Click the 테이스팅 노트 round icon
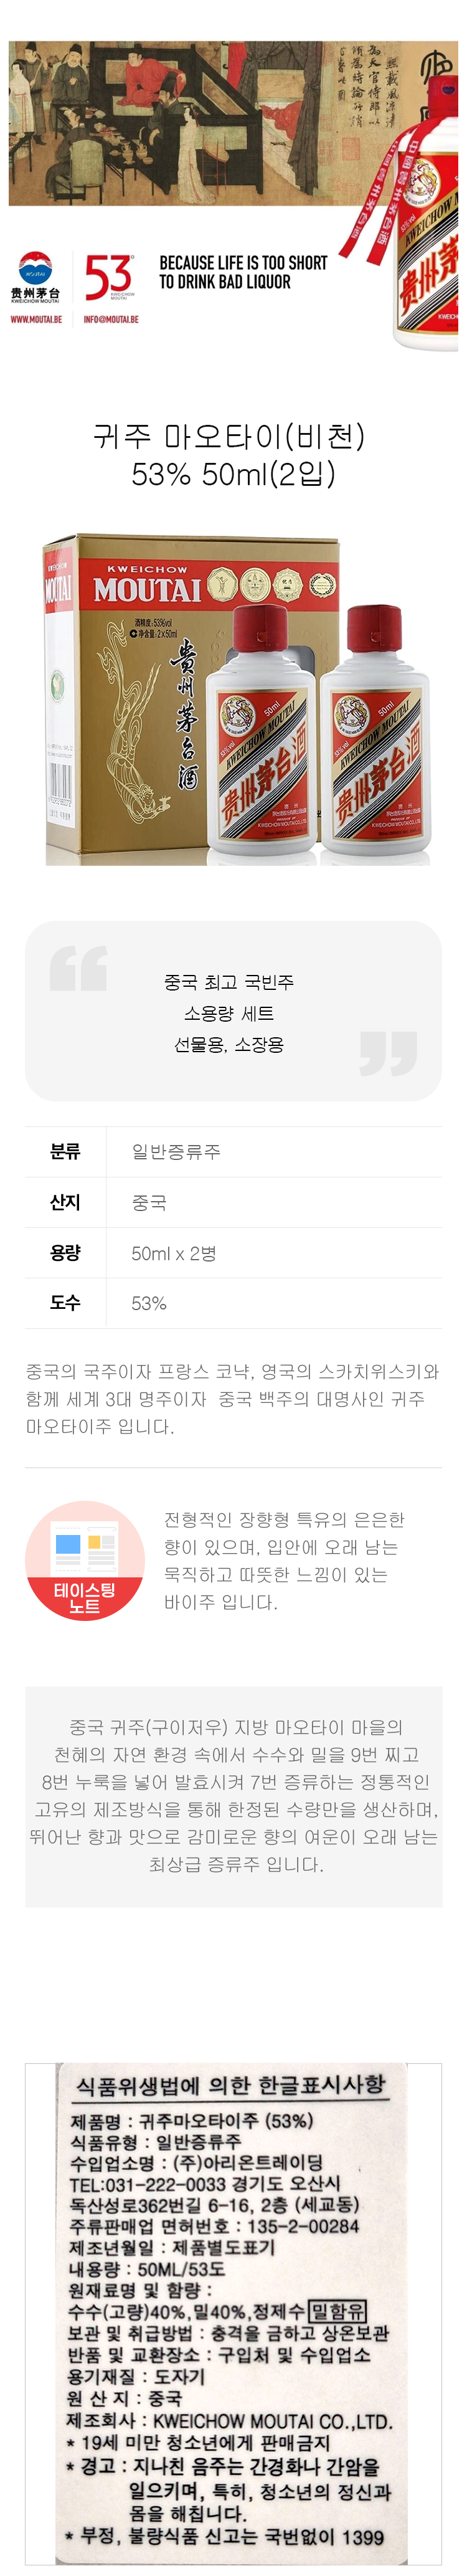Image resolution: width=467 pixels, height=2576 pixels. (x=85, y=1561)
